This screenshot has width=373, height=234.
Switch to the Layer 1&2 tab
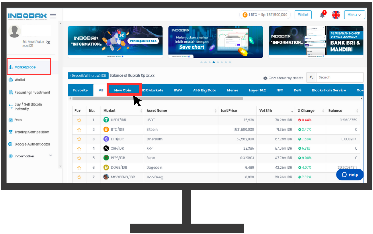point(257,90)
